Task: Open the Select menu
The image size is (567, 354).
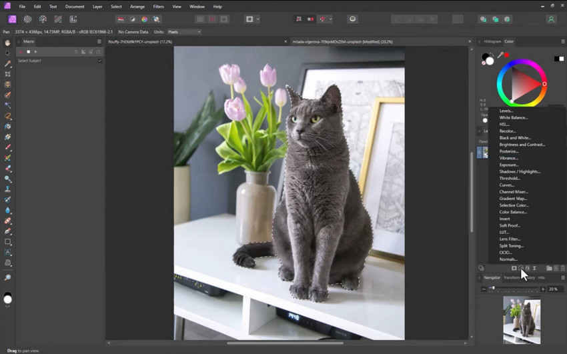Action: point(116,7)
